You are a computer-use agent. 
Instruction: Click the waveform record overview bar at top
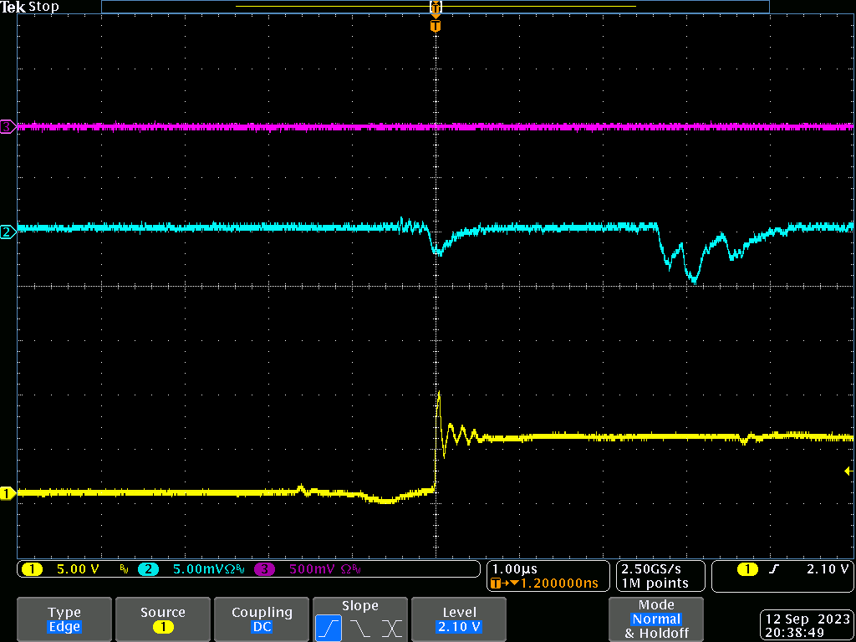click(435, 7)
